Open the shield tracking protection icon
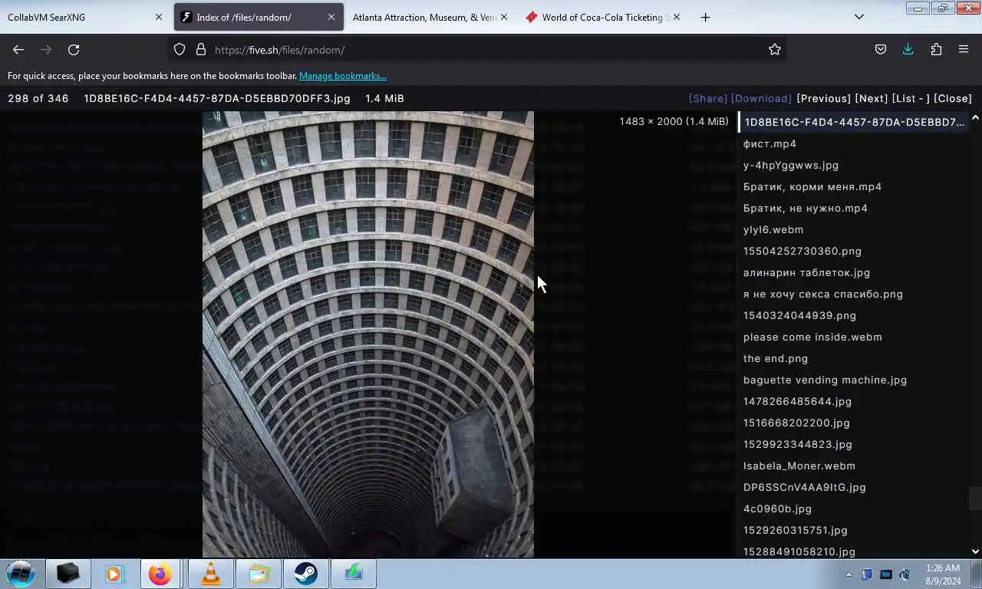The width and height of the screenshot is (982, 589). (x=180, y=49)
